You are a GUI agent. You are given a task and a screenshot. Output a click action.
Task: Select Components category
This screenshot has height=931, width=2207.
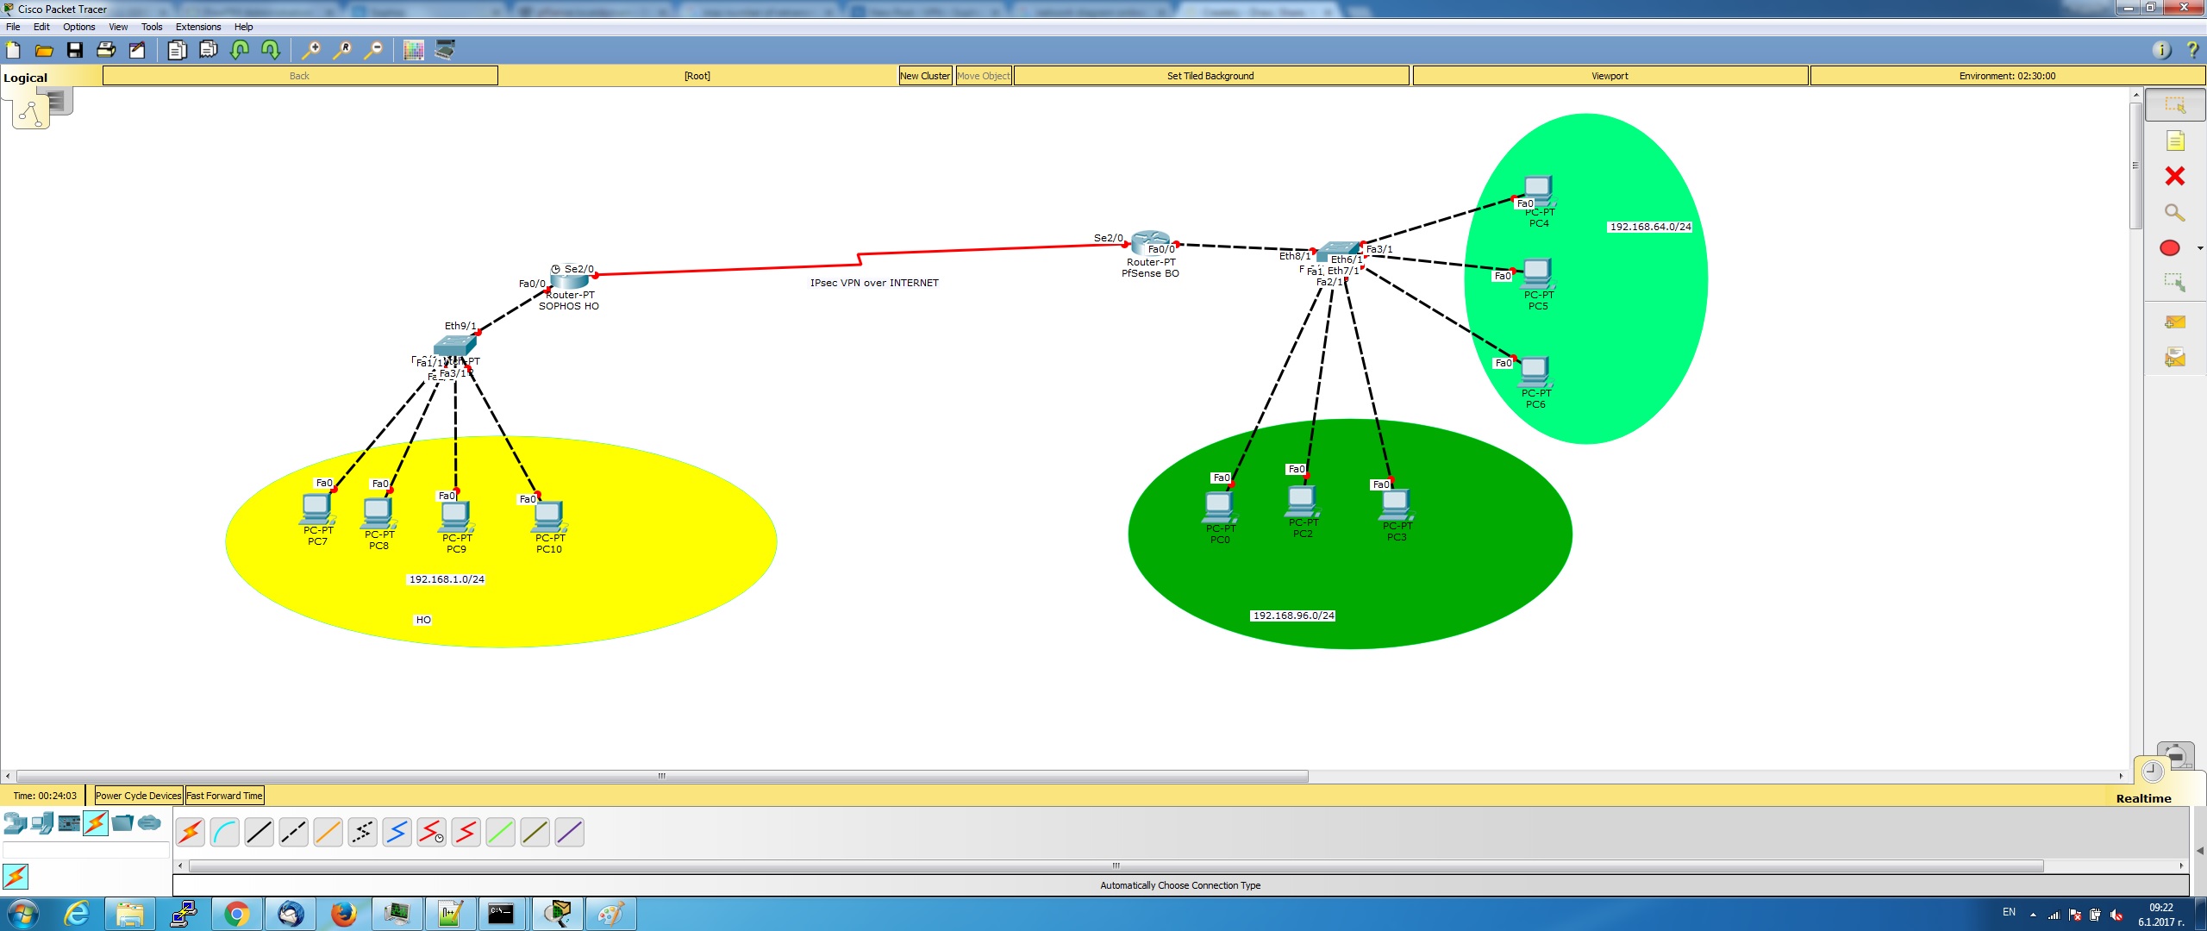(69, 823)
